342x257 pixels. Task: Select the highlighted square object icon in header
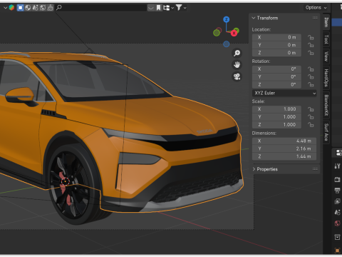(21, 8)
